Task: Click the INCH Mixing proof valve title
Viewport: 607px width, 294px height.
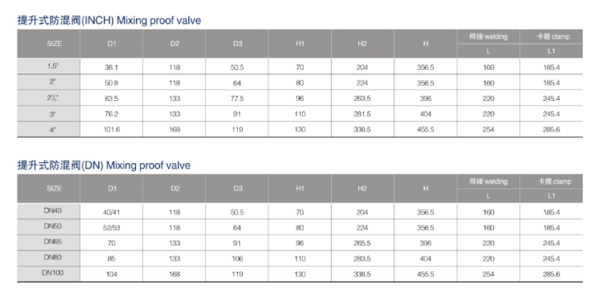Action: tap(109, 20)
